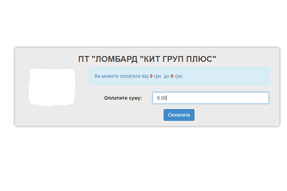Click the word "суму:" beside the input
This screenshot has height=191, width=287.
click(x=134, y=98)
